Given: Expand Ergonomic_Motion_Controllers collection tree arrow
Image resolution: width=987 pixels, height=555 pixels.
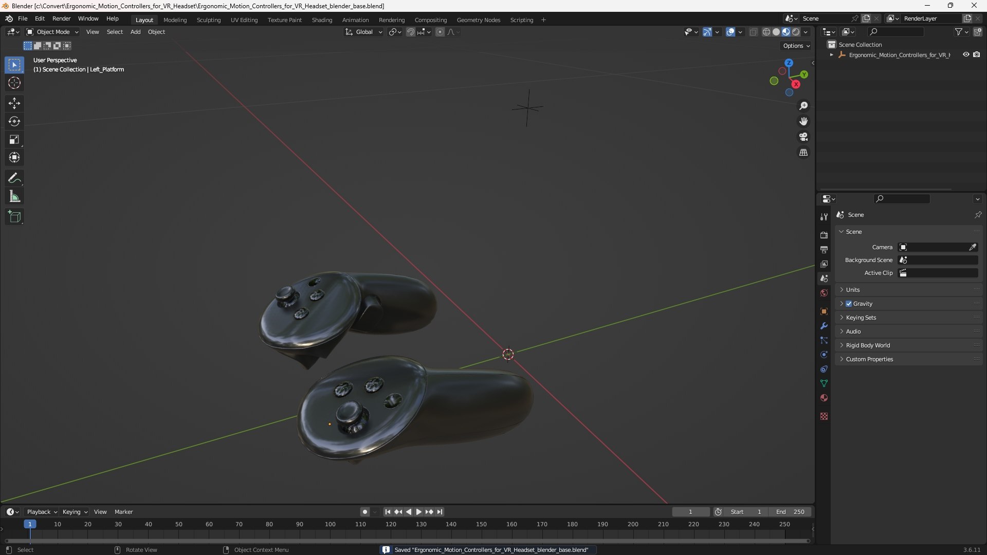Looking at the screenshot, I should pos(831,55).
